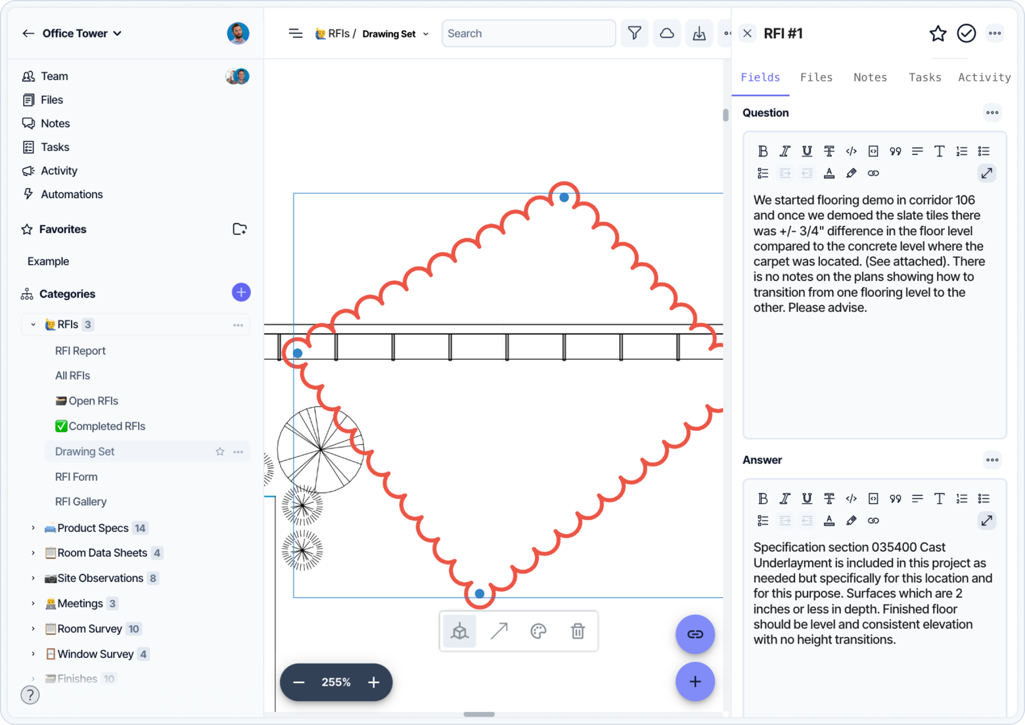Select the arrow annotation tool

[499, 632]
